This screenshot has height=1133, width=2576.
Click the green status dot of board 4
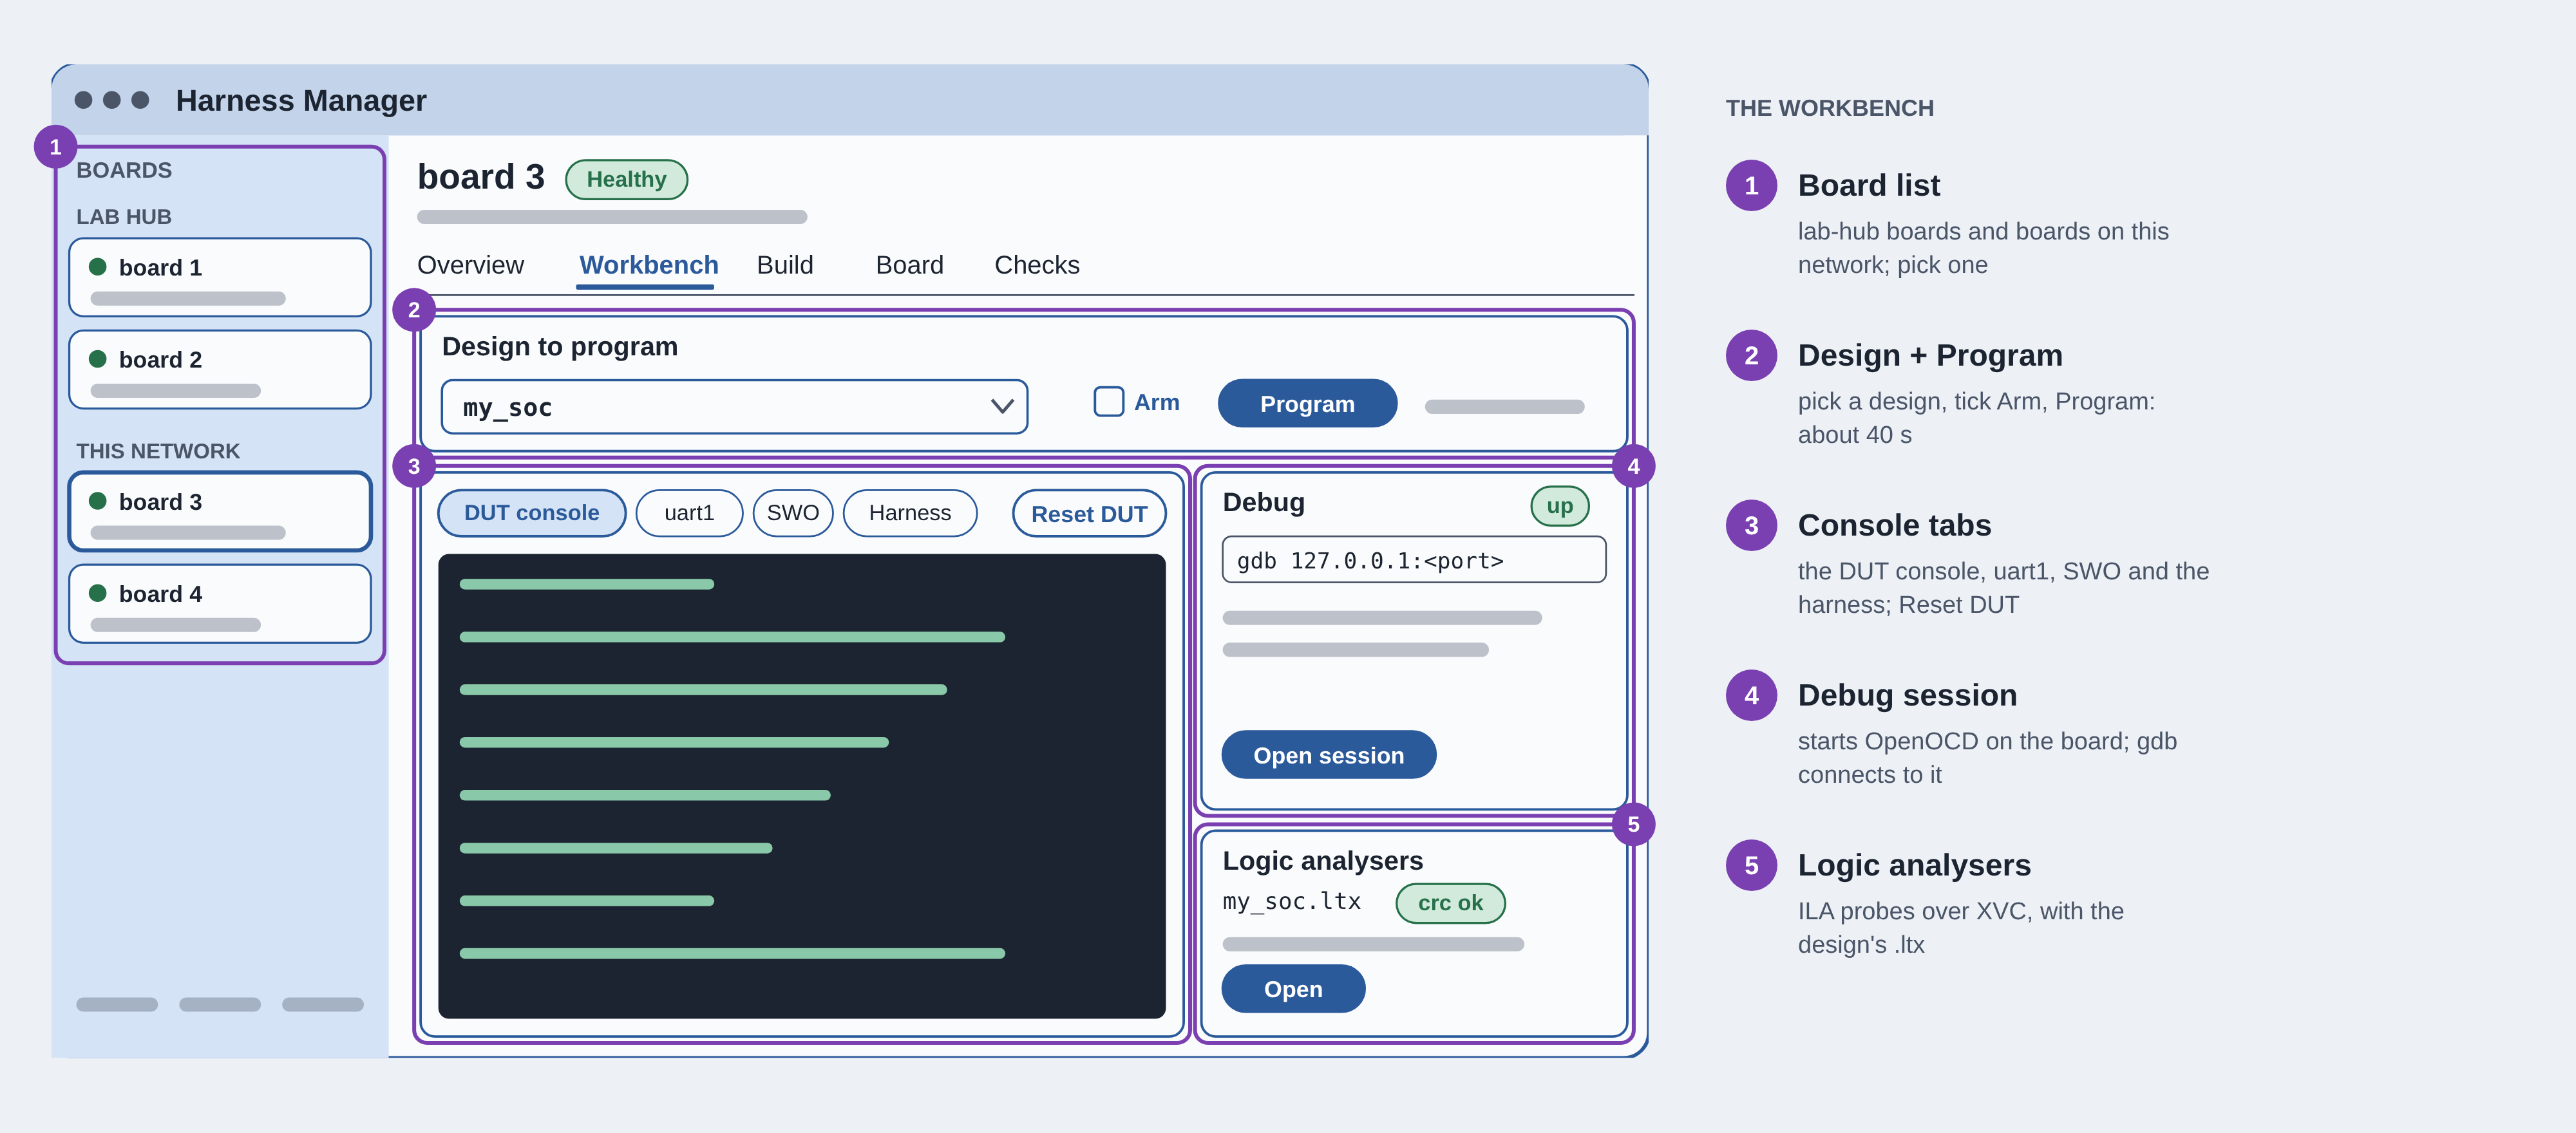[98, 593]
